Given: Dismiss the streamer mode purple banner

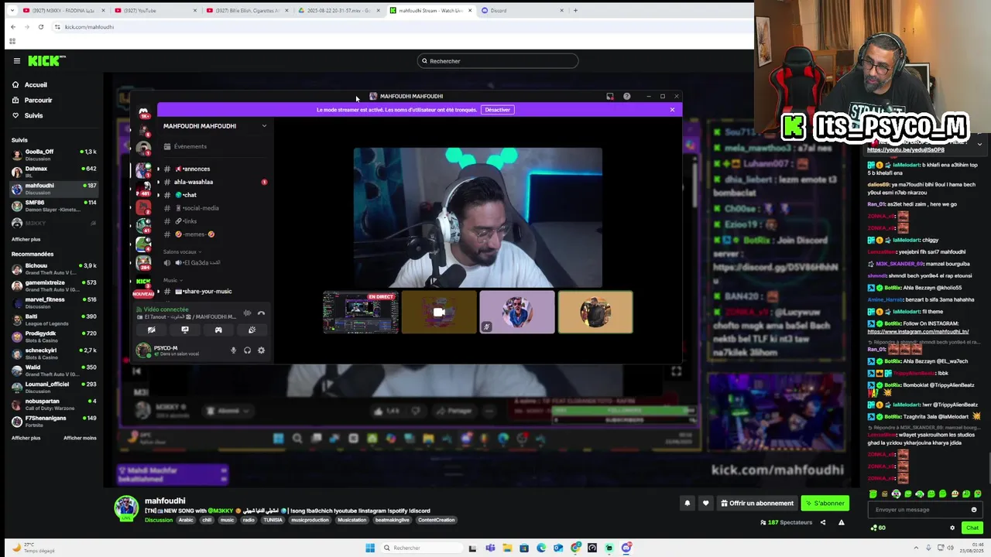Looking at the screenshot, I should (672, 110).
